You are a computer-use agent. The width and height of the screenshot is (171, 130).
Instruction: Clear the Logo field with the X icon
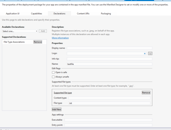coord(145,54)
